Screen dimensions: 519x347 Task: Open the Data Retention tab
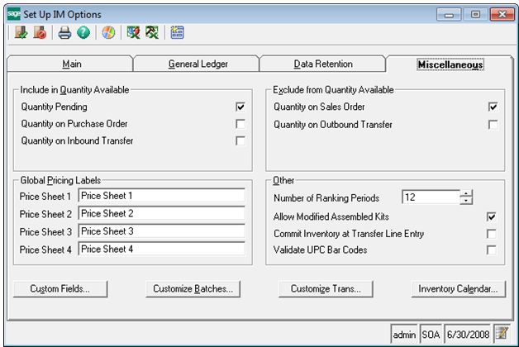[x=322, y=64]
